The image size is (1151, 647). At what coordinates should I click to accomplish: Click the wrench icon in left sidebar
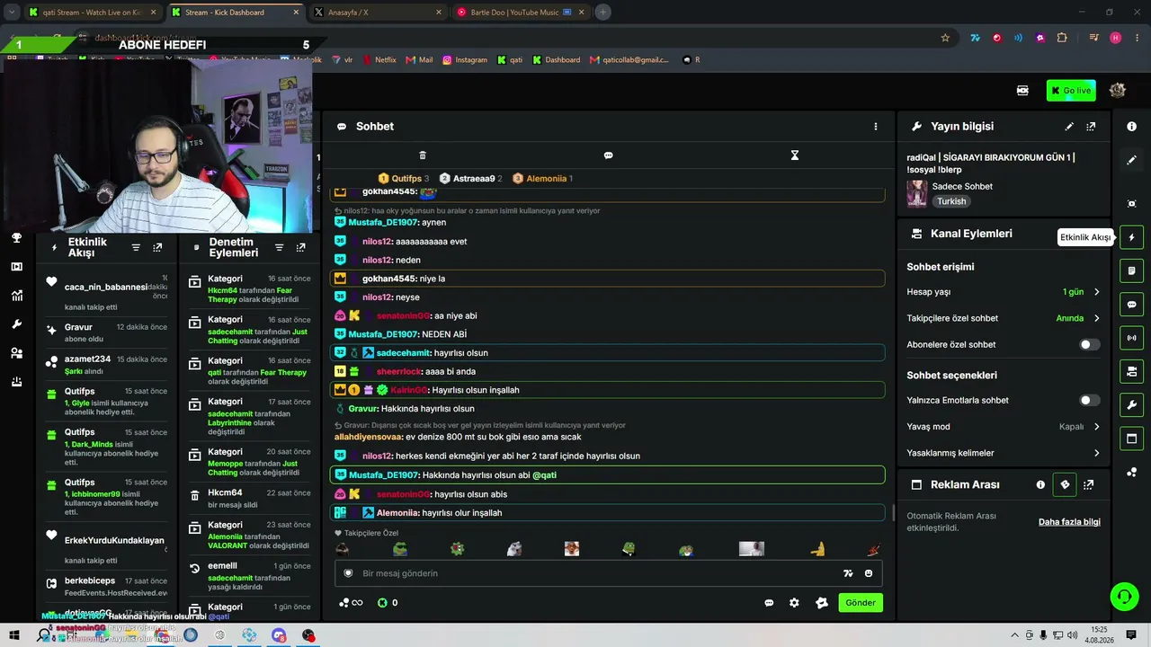(x=16, y=324)
